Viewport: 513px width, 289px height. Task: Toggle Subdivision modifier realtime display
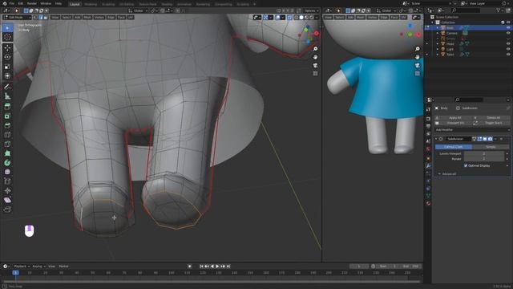tap(485, 139)
